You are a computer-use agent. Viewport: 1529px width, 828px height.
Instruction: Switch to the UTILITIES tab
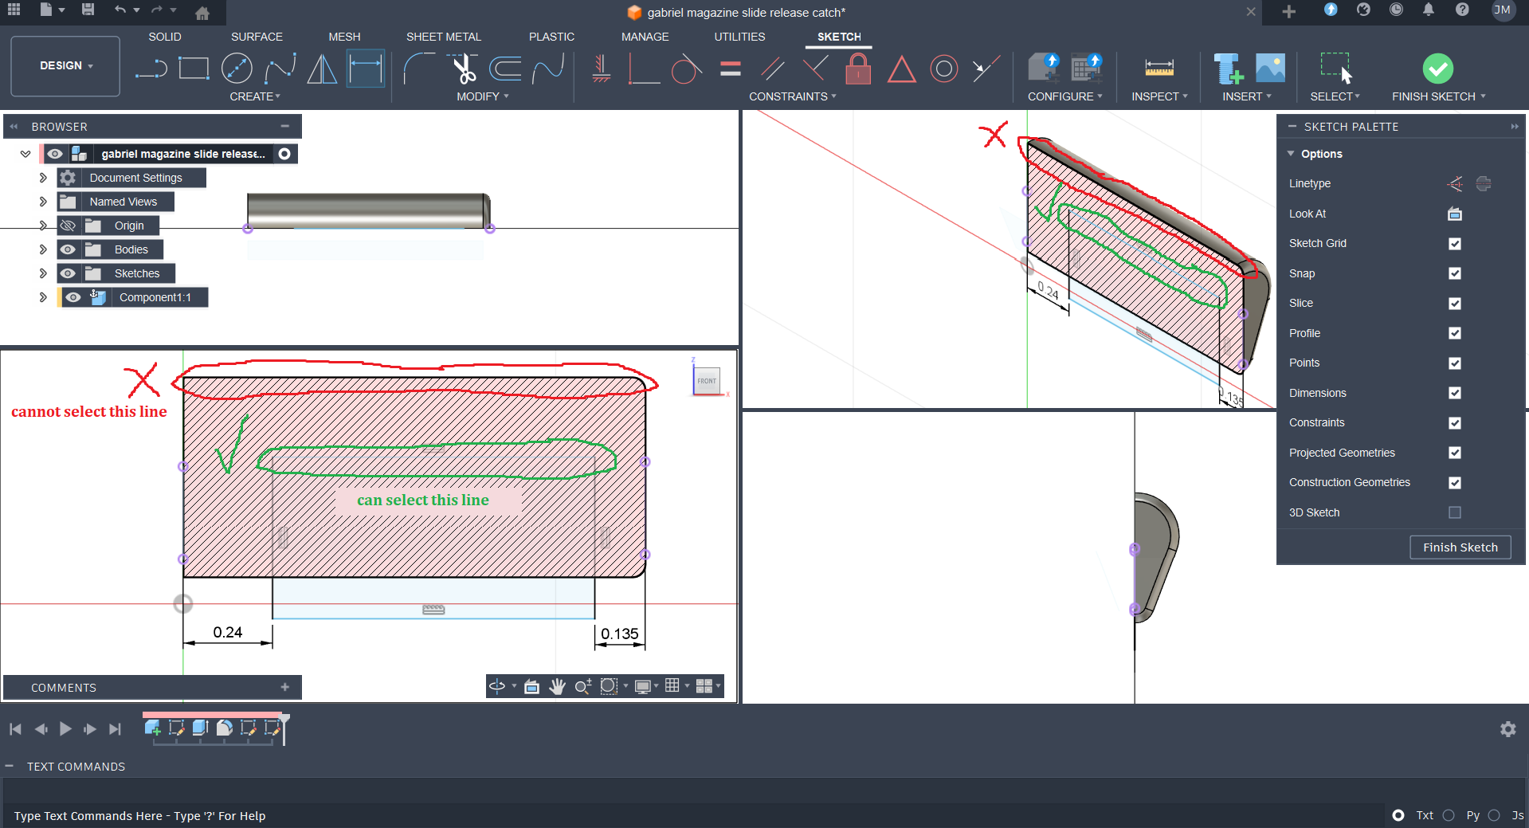pyautogui.click(x=739, y=37)
